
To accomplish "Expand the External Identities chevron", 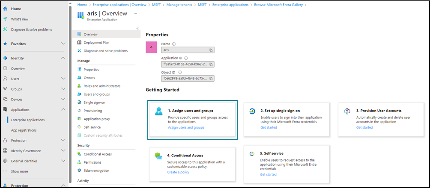I will pyautogui.click(x=63, y=161).
